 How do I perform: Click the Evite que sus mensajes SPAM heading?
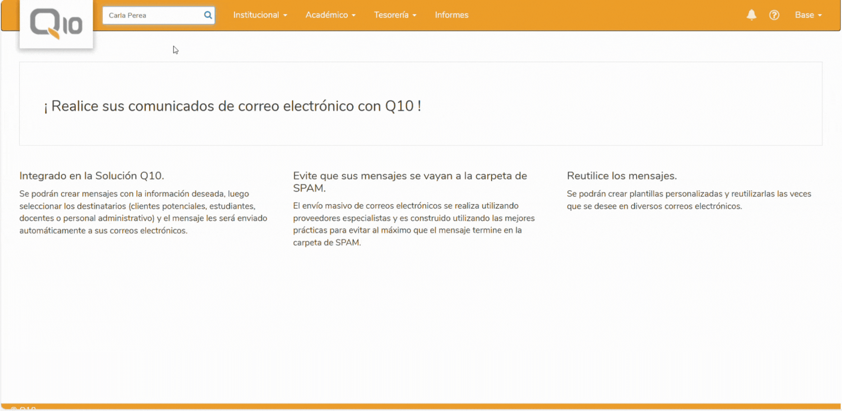[x=409, y=182]
